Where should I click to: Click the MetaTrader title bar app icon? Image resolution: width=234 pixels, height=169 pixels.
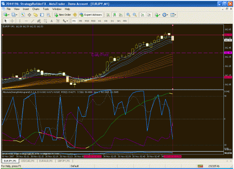coord(3,4)
